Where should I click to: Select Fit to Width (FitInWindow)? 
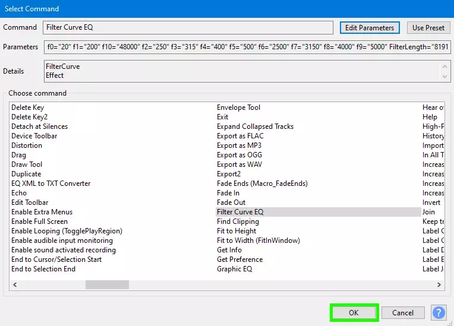coord(258,240)
